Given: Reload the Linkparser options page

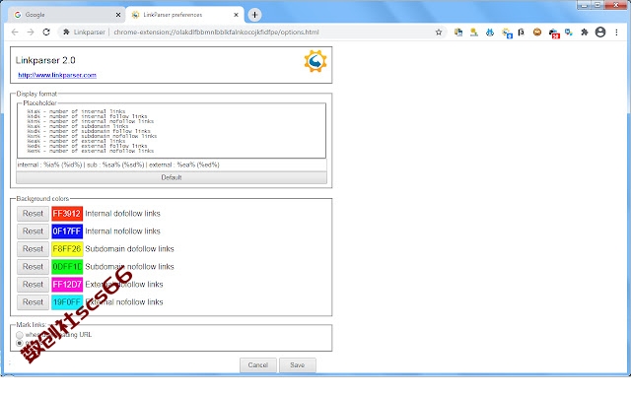Looking at the screenshot, I should (46, 33).
